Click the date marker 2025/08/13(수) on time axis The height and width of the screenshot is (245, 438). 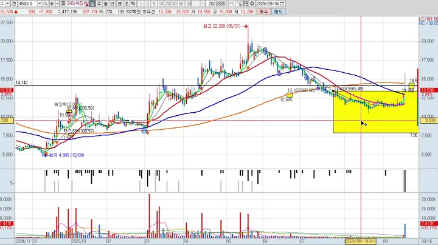(361, 241)
